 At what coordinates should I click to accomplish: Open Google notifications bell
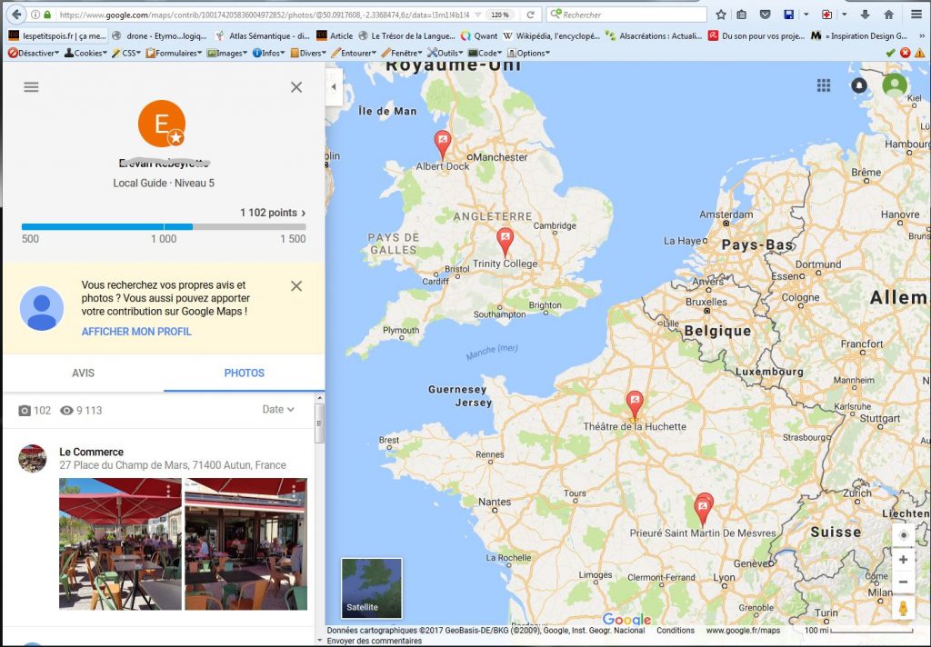point(859,85)
